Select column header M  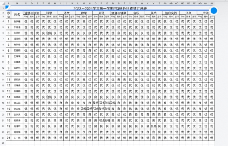tap(84, 4)
